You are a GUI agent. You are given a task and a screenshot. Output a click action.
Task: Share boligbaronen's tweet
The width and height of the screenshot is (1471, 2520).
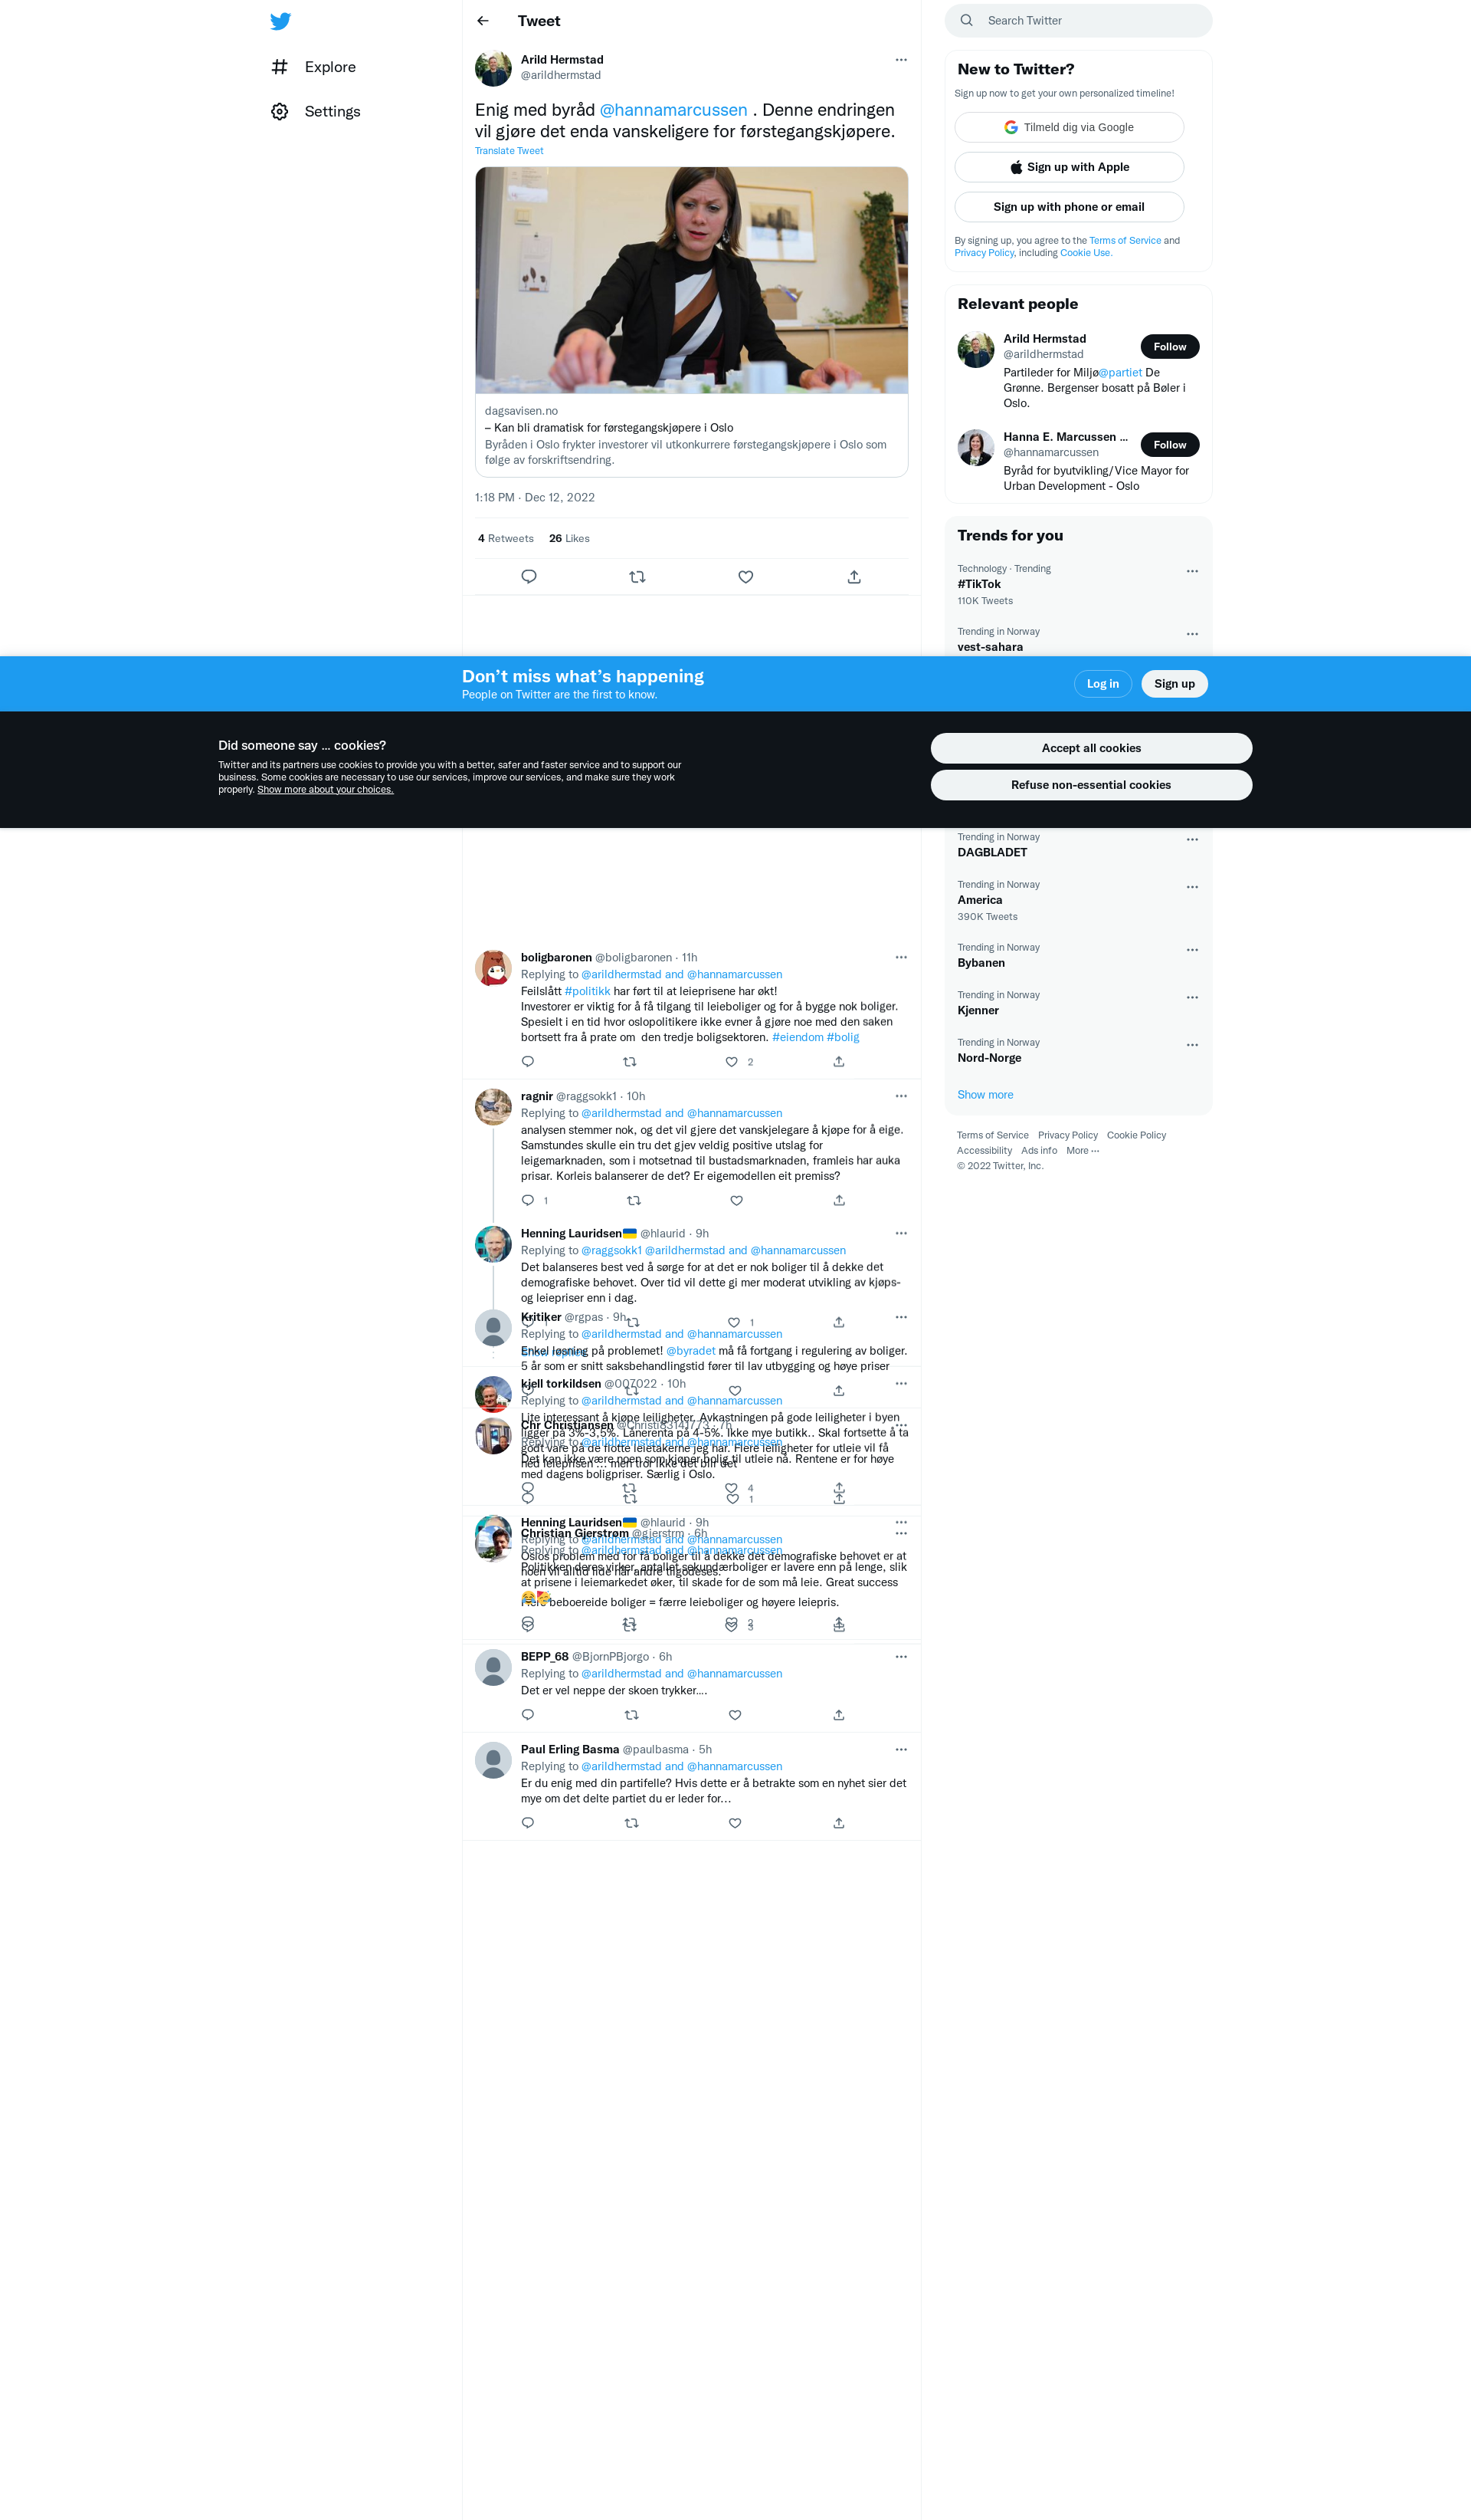click(x=840, y=1062)
